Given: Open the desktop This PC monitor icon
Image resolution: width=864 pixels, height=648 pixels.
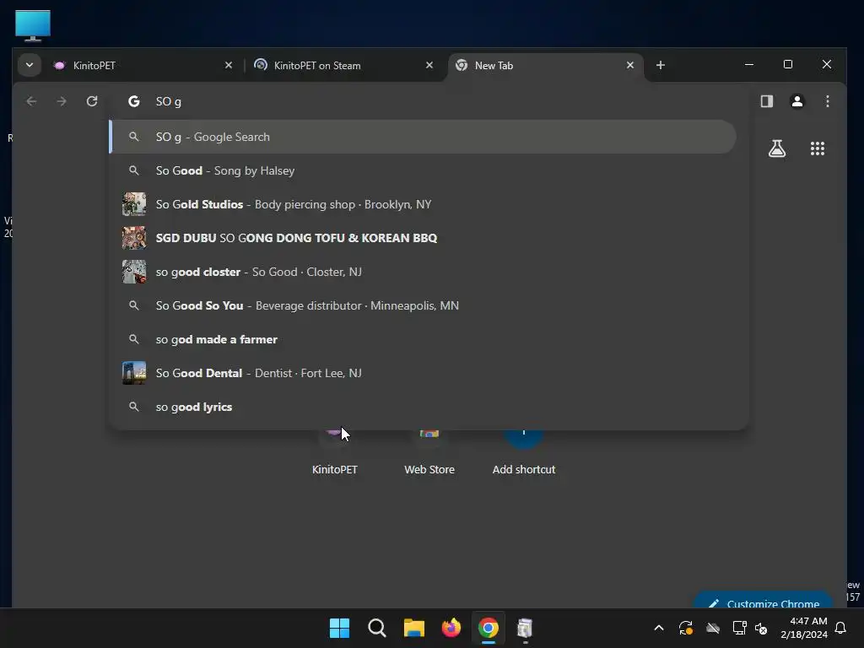Looking at the screenshot, I should point(33,25).
